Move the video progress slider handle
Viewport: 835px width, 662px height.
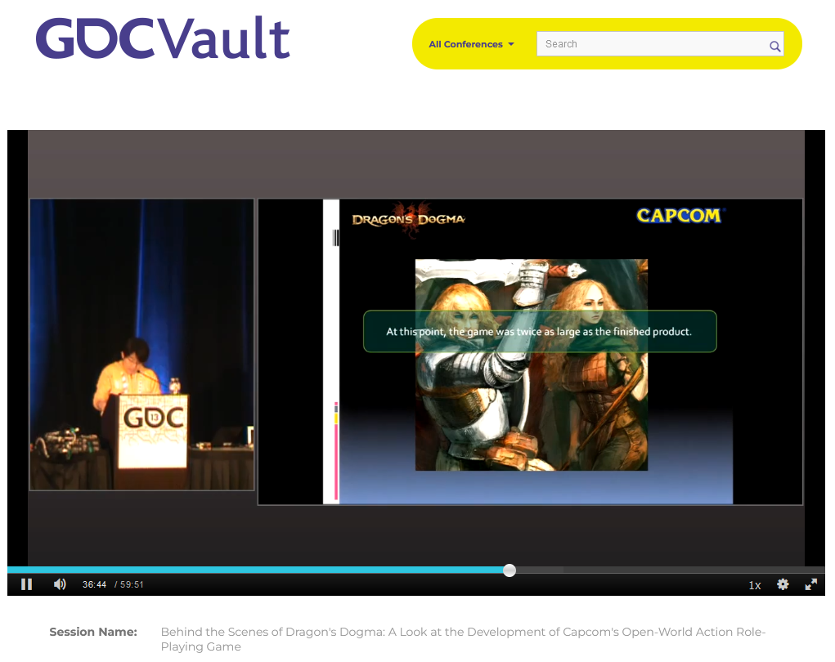pos(510,570)
